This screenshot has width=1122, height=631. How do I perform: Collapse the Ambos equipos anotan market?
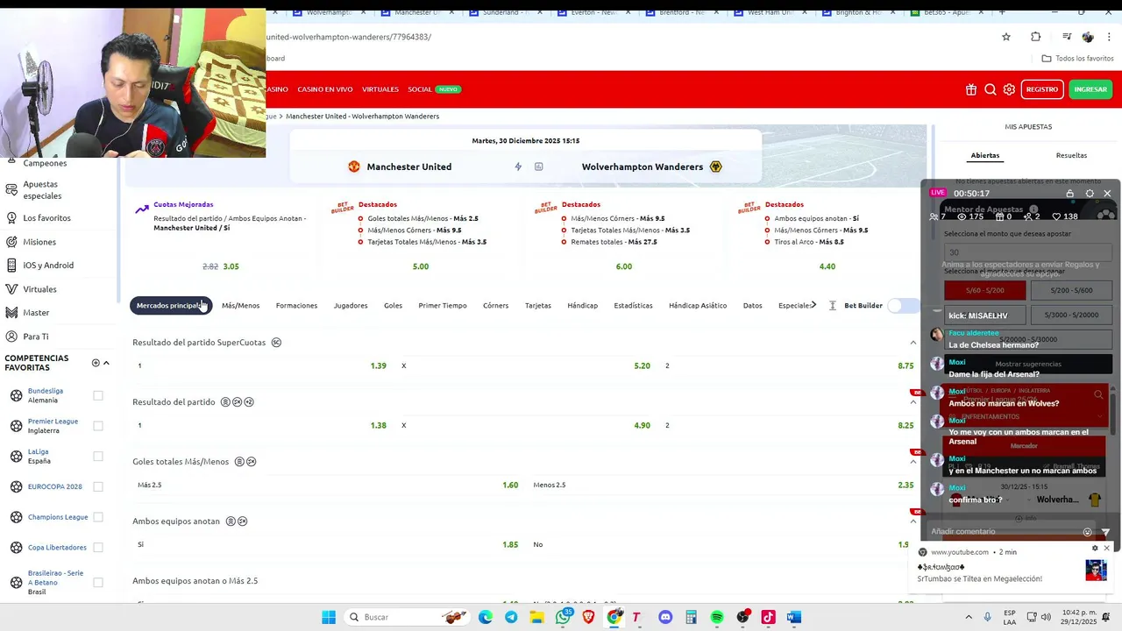point(913,521)
